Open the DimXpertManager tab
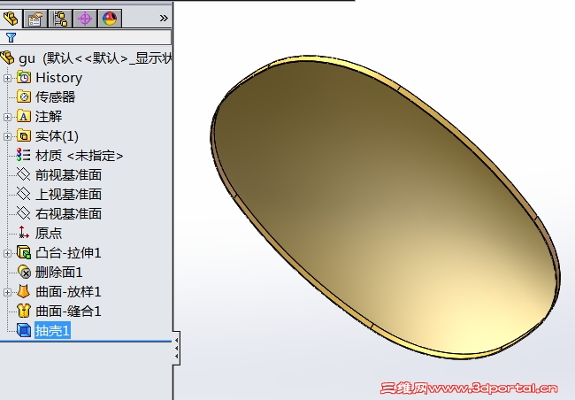The width and height of the screenshot is (575, 400). (x=85, y=19)
